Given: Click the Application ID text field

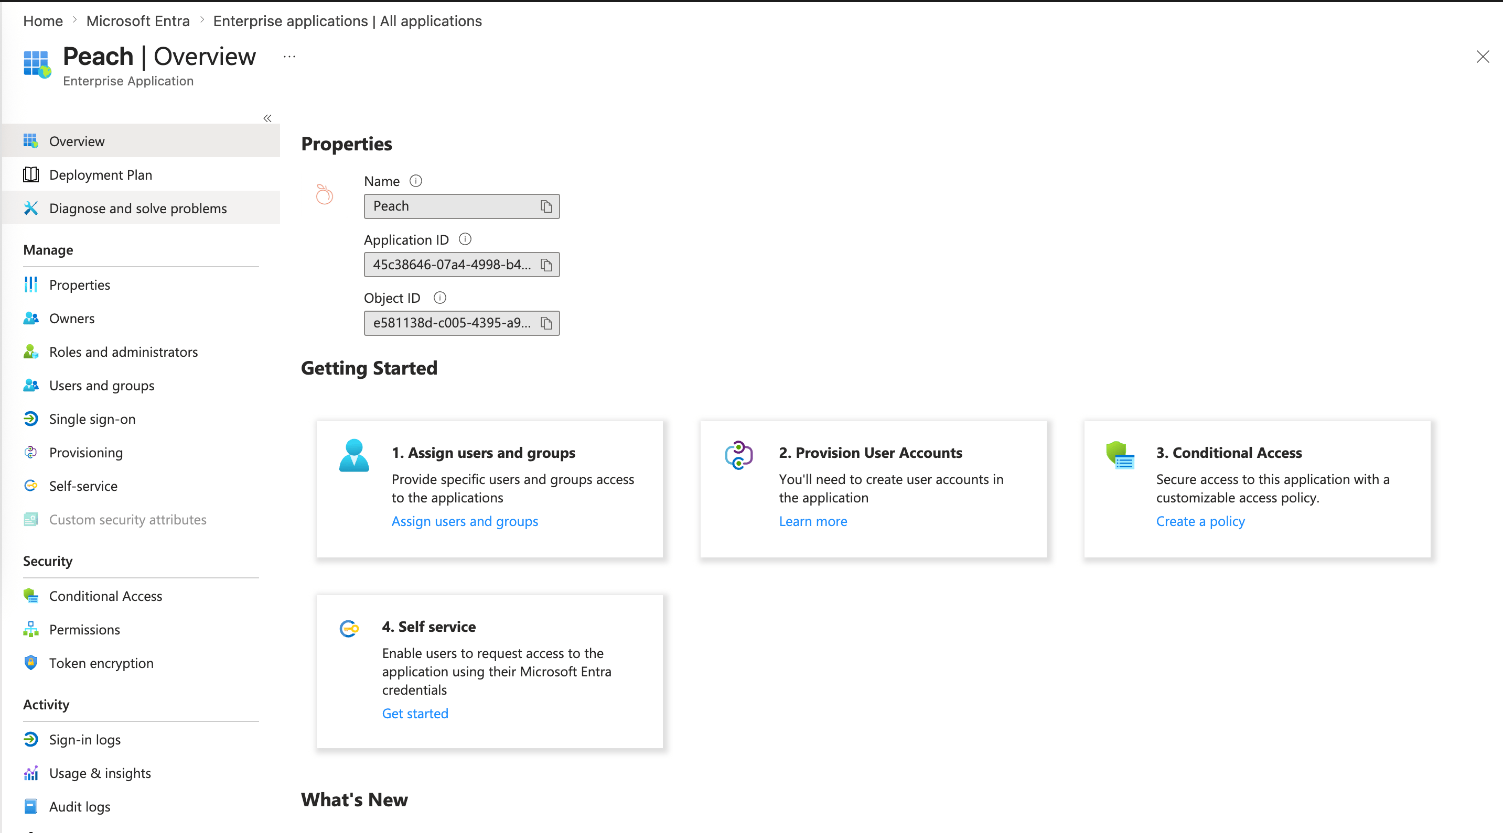Looking at the screenshot, I should (461, 265).
